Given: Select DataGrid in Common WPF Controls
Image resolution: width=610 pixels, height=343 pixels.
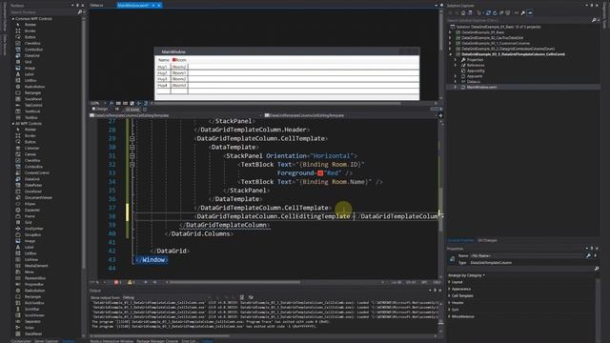Looking at the screenshot, I should pos(31,55).
